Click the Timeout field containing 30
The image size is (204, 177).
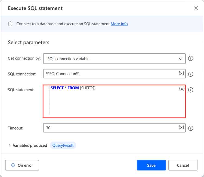point(109,128)
